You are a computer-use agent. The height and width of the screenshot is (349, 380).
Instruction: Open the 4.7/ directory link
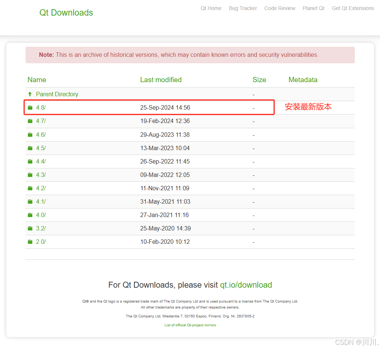click(x=41, y=121)
